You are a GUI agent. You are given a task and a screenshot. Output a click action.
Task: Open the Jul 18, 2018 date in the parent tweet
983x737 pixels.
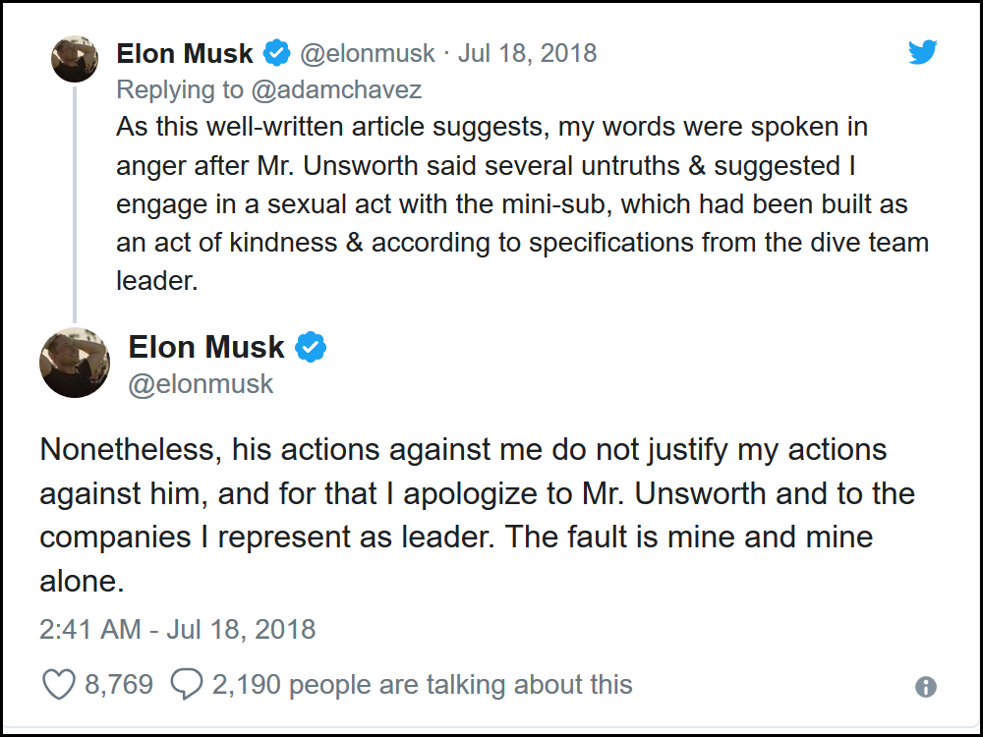point(527,53)
